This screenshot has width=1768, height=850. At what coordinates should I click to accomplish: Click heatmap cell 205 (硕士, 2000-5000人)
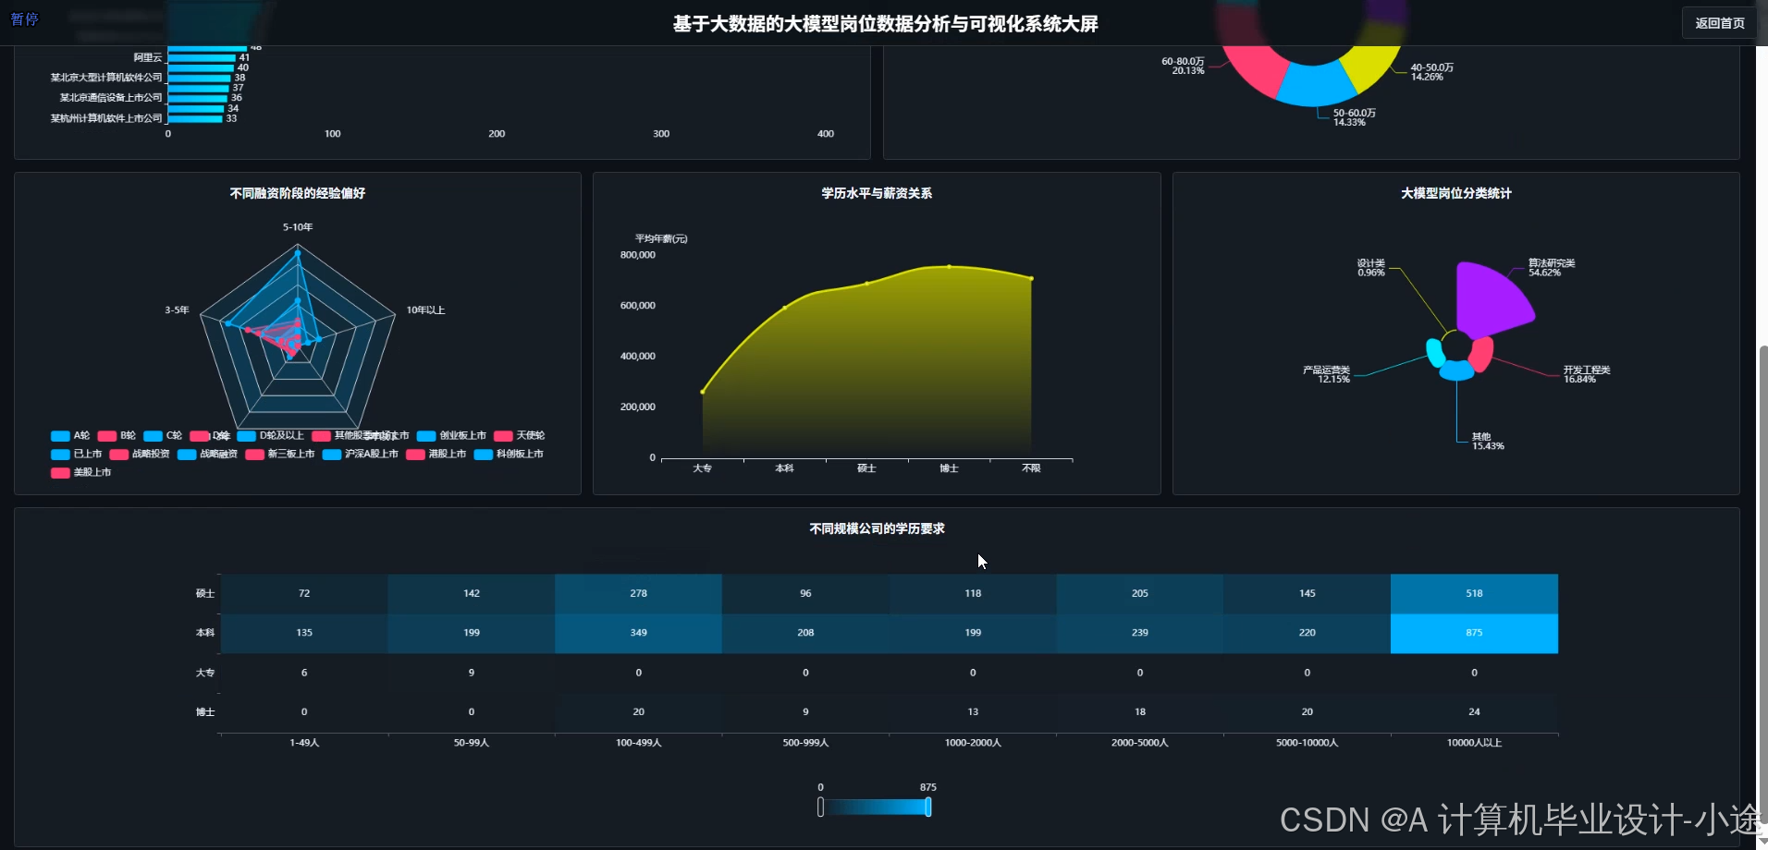(1139, 593)
